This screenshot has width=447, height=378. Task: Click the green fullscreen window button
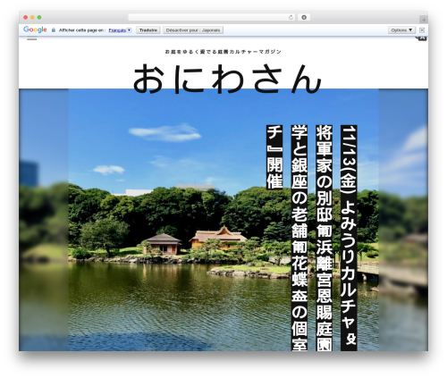[39, 17]
